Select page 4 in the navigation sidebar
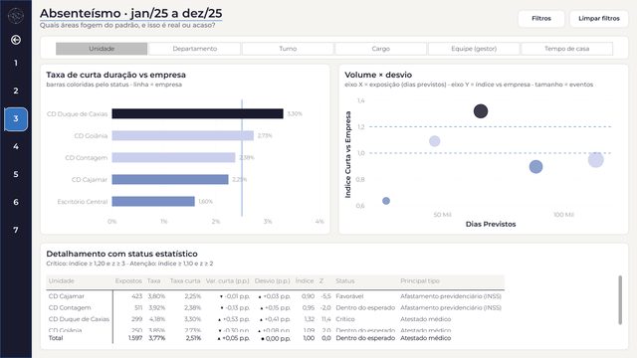This screenshot has width=637, height=358. click(x=16, y=146)
